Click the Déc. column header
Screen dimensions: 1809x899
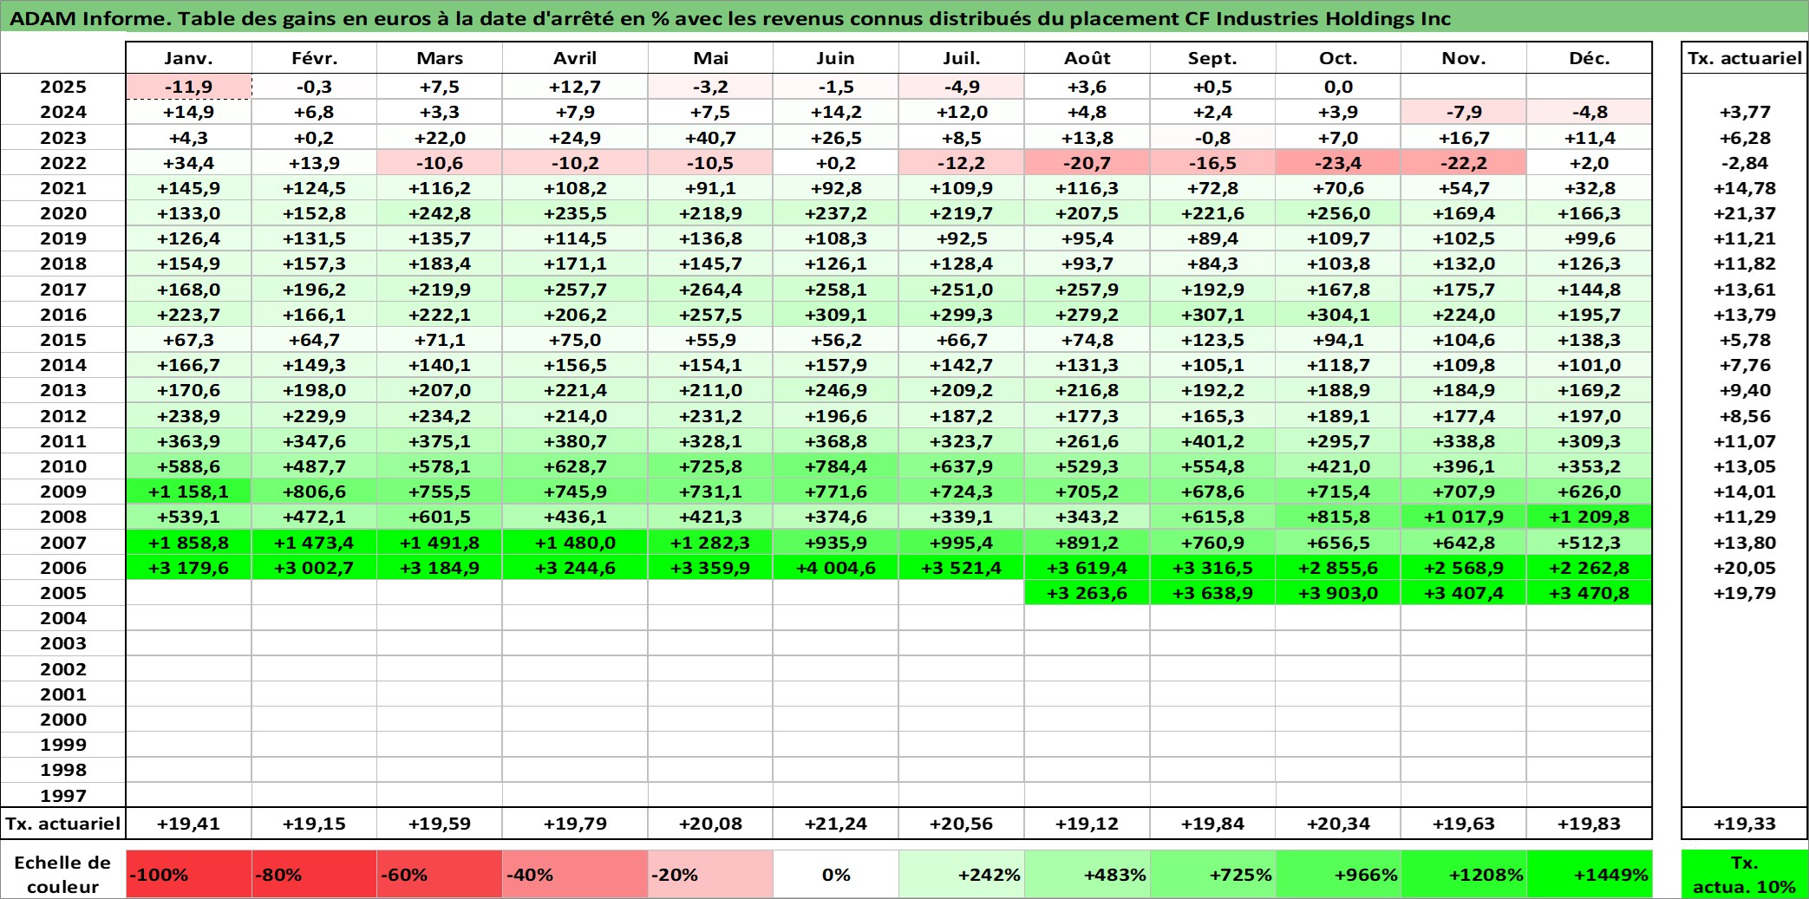(x=1589, y=58)
